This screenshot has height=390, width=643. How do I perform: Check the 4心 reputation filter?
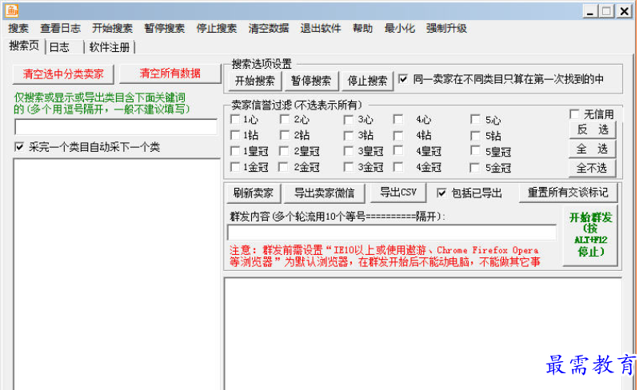397,120
